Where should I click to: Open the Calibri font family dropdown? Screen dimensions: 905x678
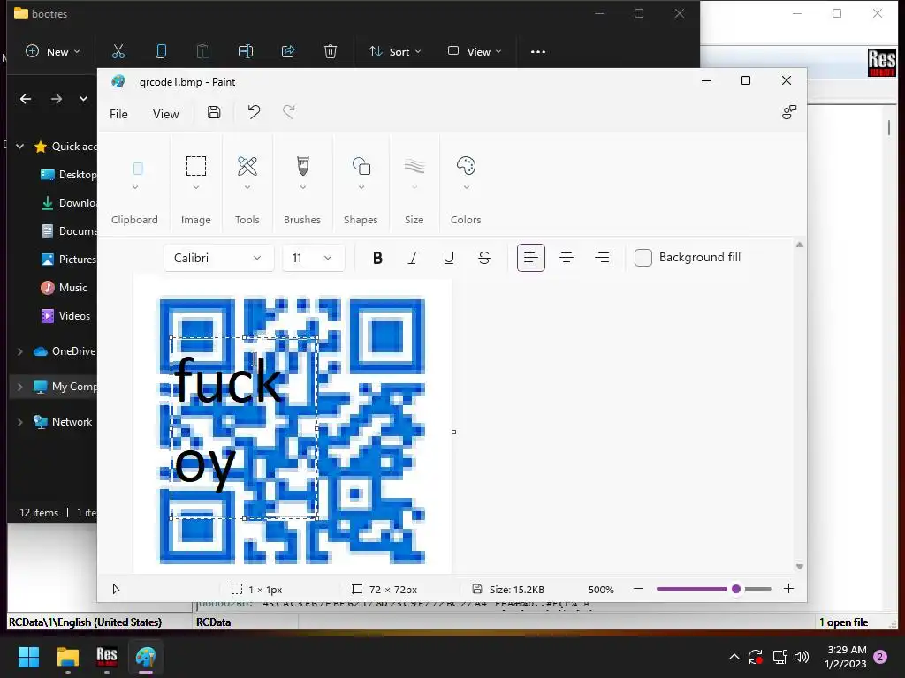click(x=217, y=258)
